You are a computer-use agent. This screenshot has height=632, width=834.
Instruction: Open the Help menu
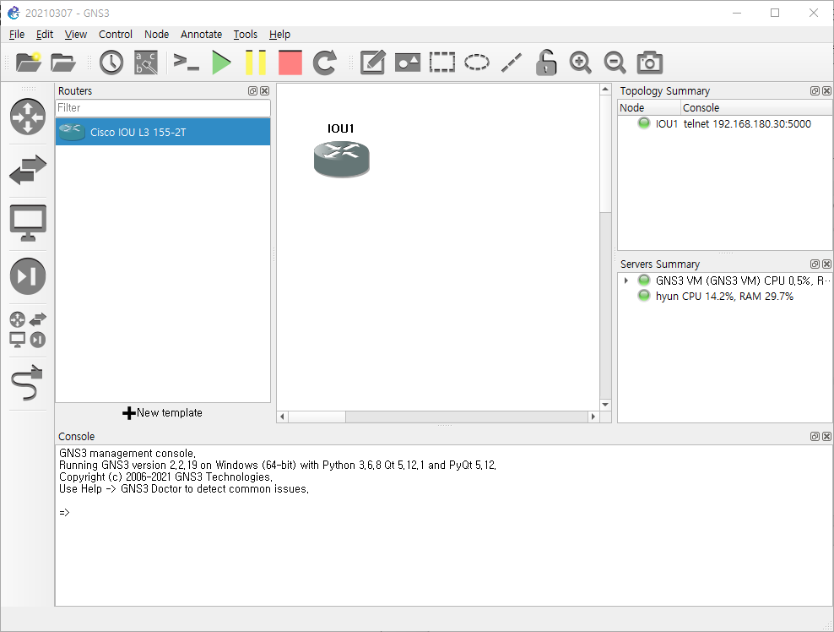pos(279,34)
